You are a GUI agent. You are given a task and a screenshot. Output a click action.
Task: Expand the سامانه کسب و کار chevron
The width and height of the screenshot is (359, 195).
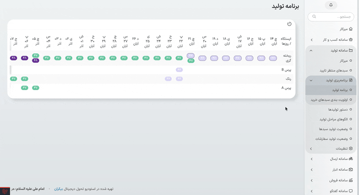coord(311,40)
